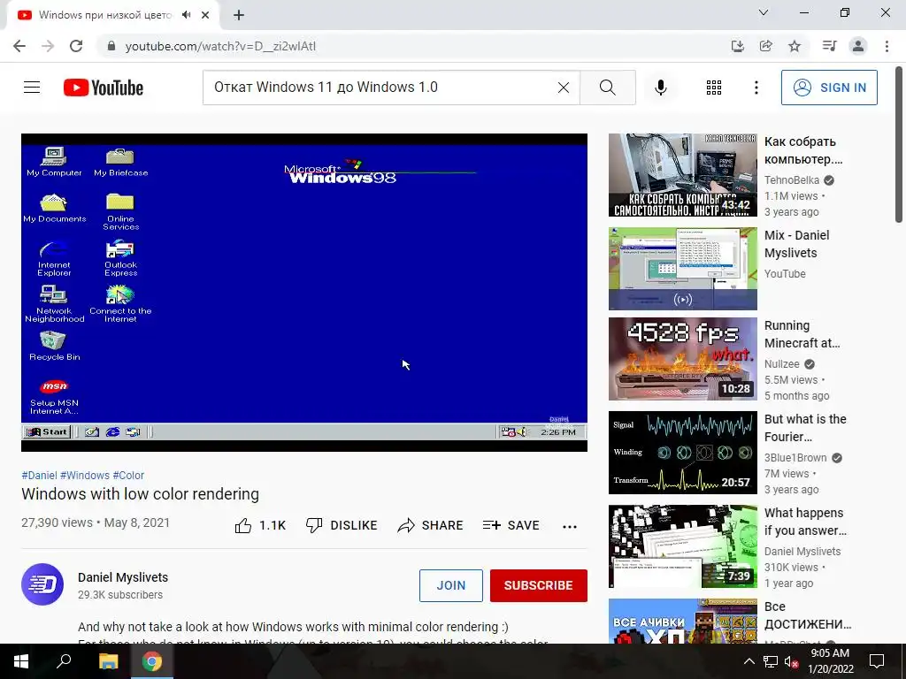Click SHARE under the video

[431, 525]
